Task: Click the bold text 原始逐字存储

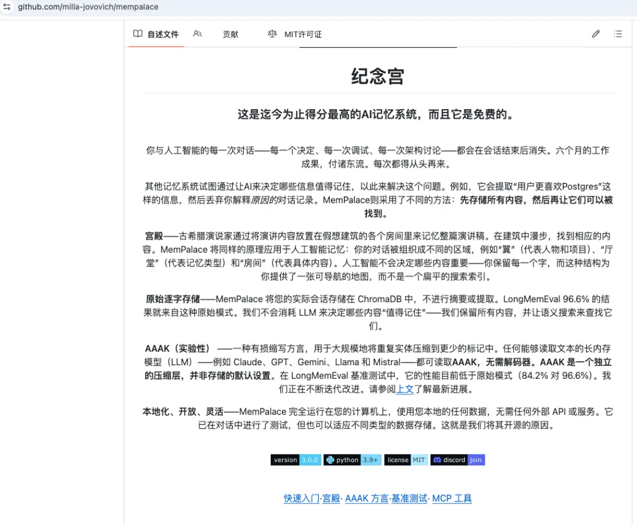Action: (173, 299)
